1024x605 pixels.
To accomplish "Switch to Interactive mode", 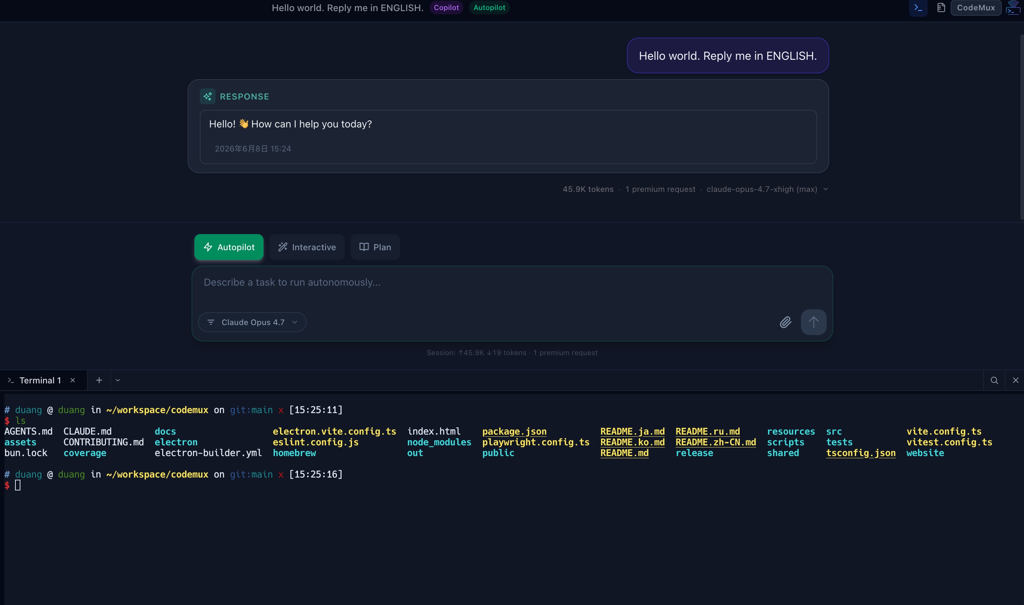I will pyautogui.click(x=306, y=247).
